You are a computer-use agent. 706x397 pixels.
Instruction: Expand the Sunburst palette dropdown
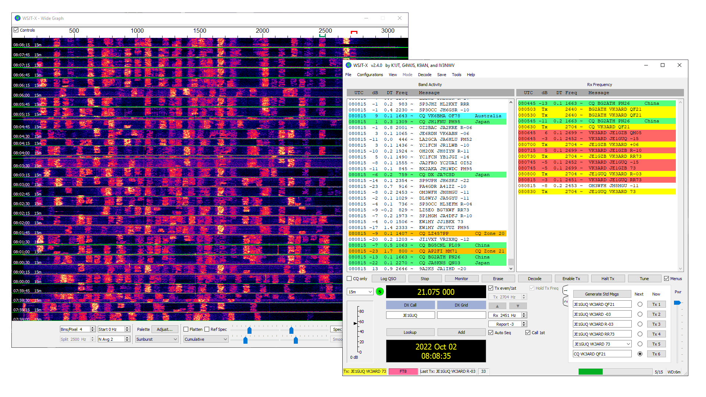tap(157, 339)
